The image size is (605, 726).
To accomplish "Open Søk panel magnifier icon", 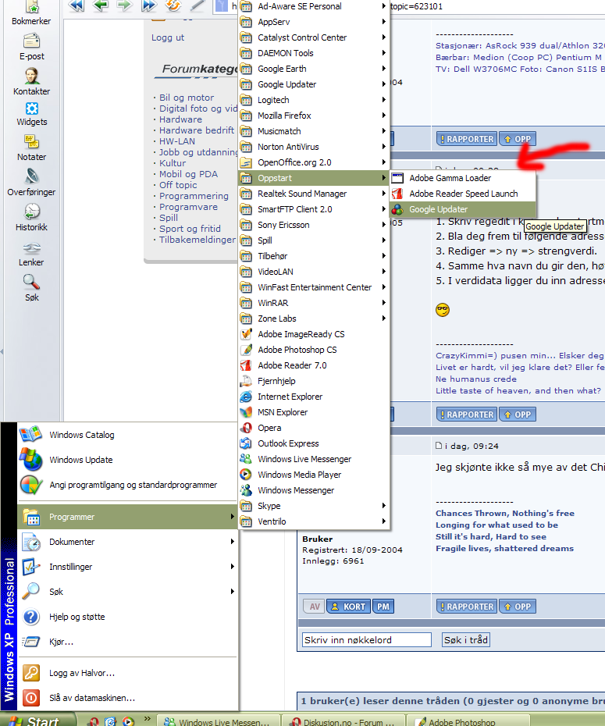I will pyautogui.click(x=31, y=282).
